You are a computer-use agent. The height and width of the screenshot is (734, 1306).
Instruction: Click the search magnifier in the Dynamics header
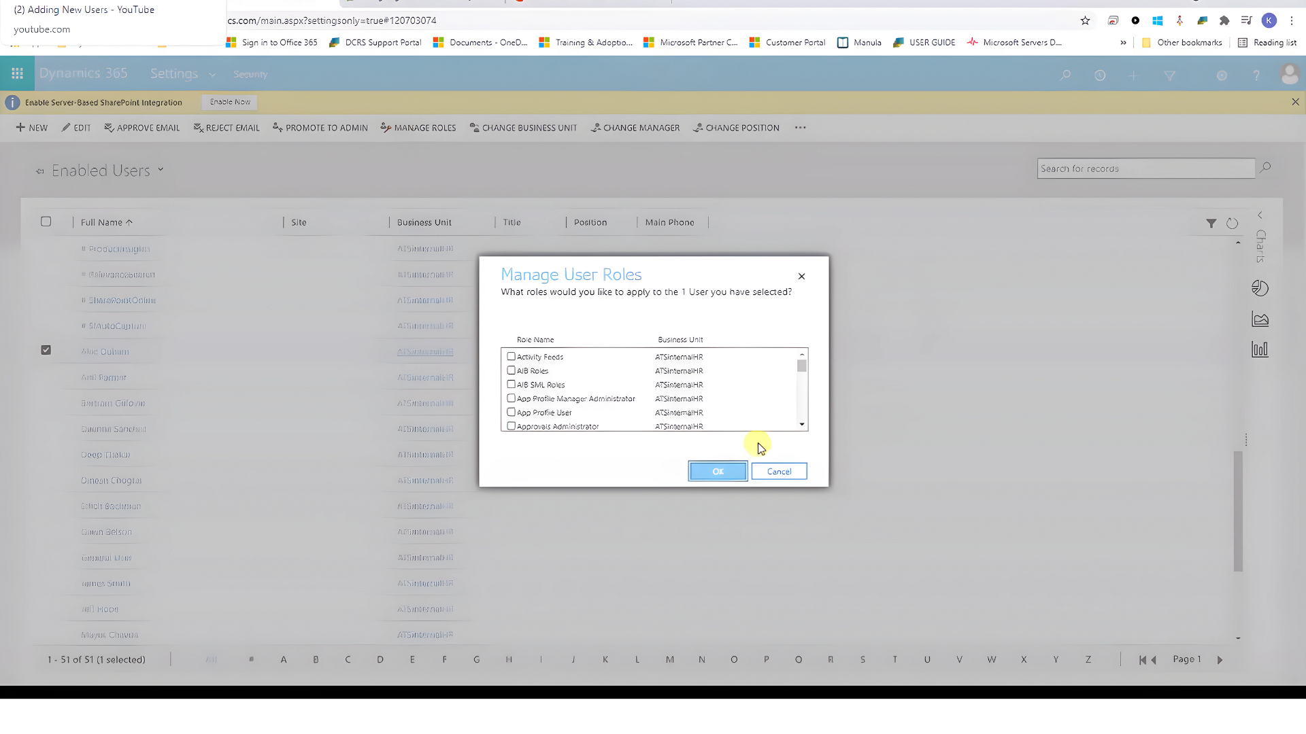pyautogui.click(x=1065, y=75)
